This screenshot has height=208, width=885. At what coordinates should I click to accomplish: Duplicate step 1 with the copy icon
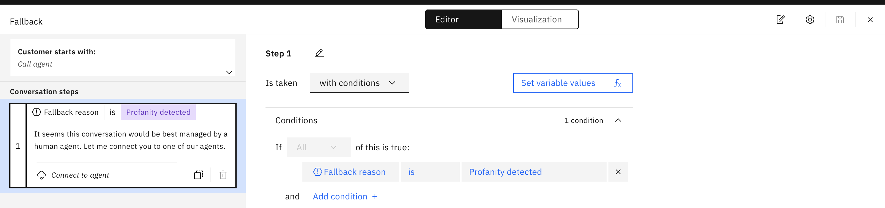click(x=198, y=175)
